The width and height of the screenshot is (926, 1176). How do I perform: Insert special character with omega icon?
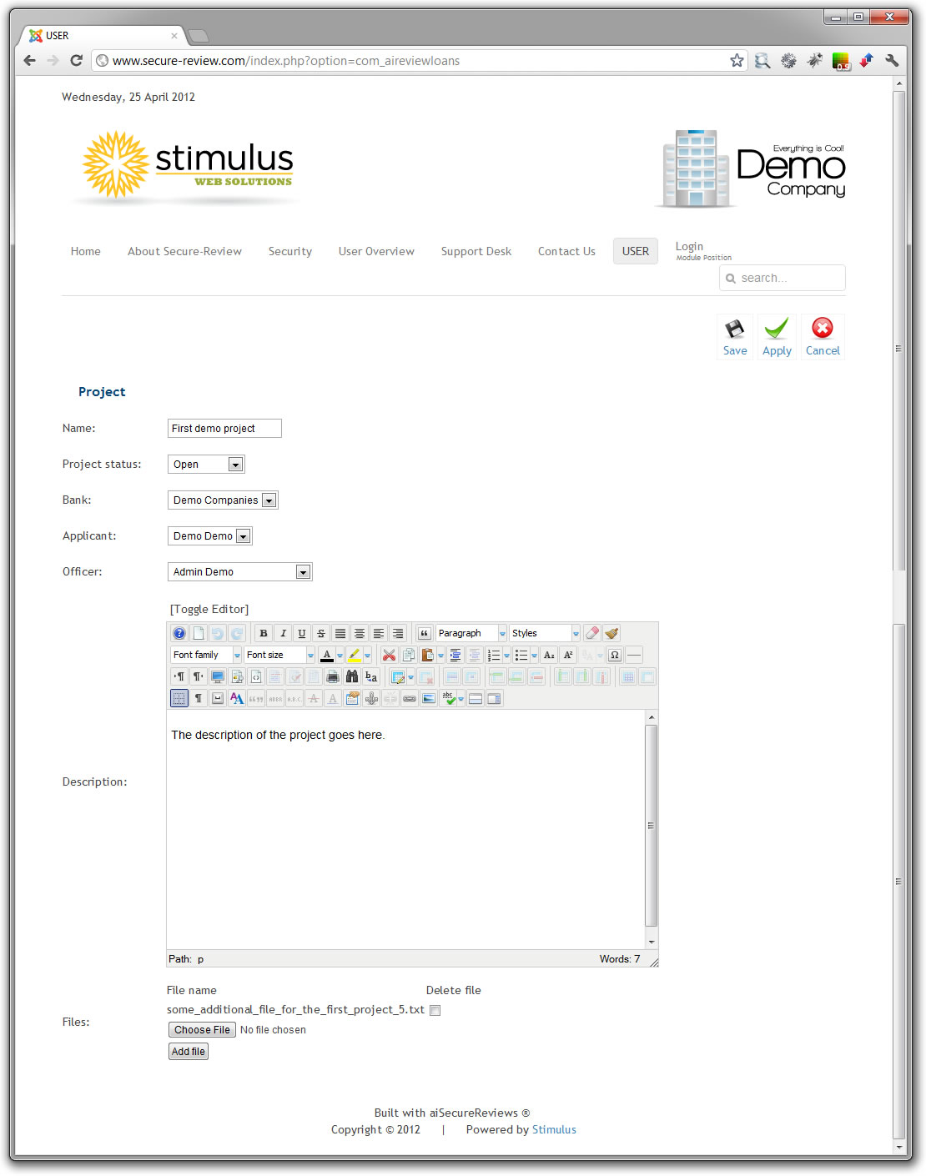615,656
